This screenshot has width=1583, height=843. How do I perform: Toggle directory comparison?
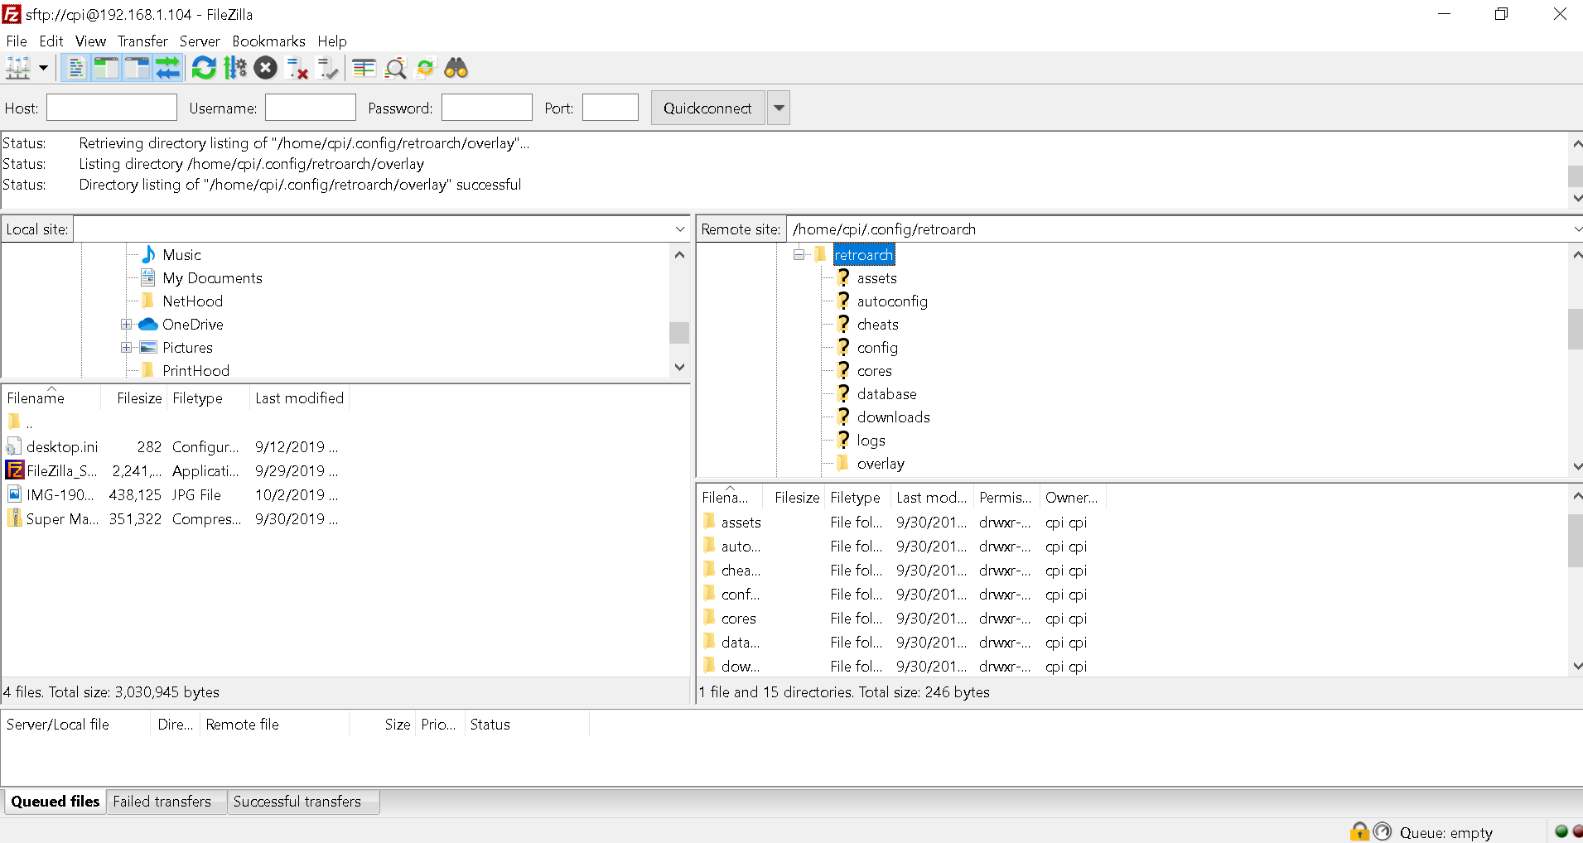(395, 68)
